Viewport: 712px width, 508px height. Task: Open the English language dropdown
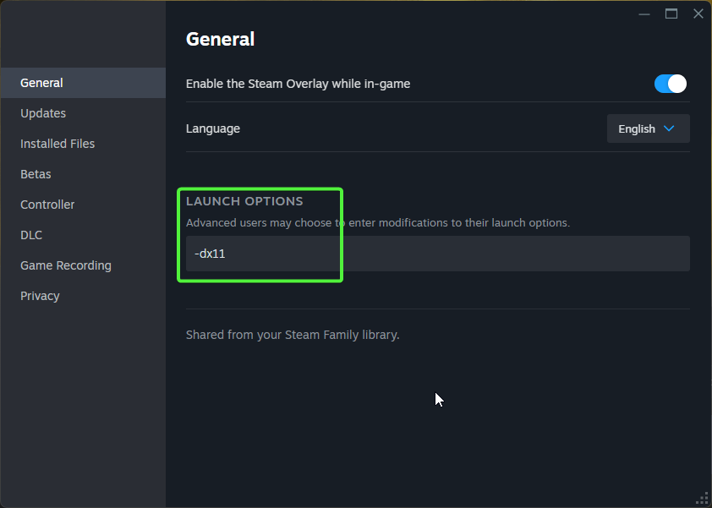coord(648,128)
